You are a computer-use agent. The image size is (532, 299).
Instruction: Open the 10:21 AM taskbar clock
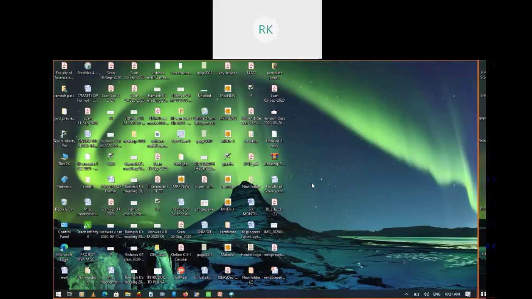(x=452, y=294)
